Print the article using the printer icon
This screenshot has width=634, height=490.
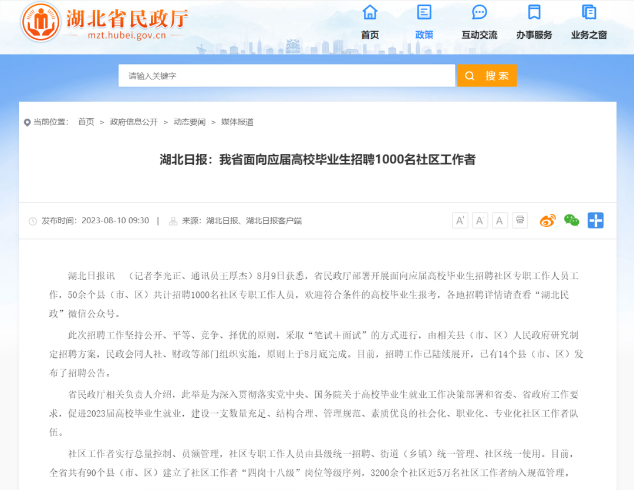(x=520, y=220)
